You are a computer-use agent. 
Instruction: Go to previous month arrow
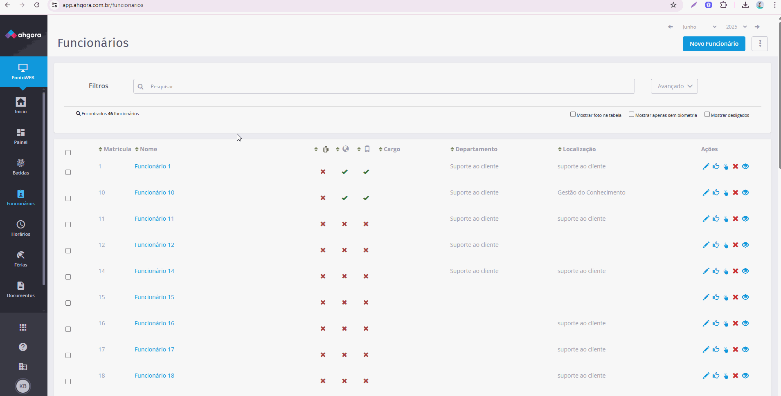tap(670, 27)
